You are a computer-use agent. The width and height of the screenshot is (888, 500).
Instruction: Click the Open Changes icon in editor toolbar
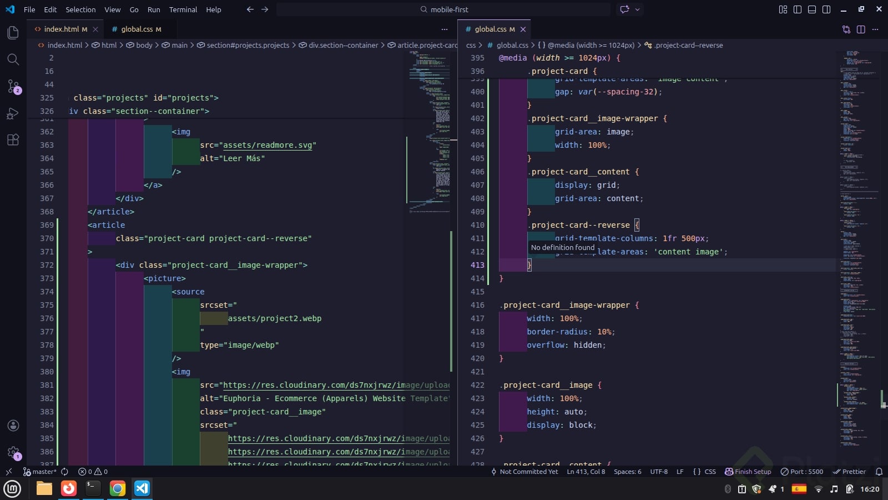coord(846,29)
